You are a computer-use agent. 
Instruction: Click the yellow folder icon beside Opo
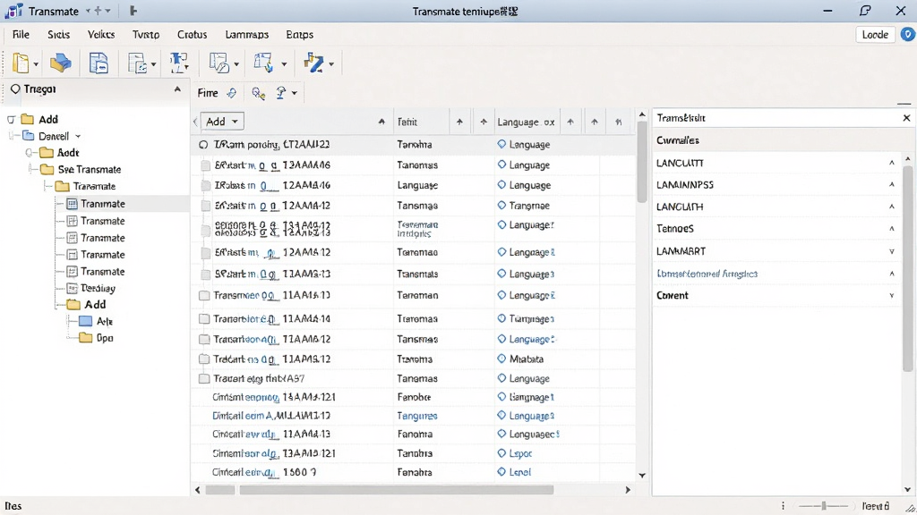[x=85, y=337]
